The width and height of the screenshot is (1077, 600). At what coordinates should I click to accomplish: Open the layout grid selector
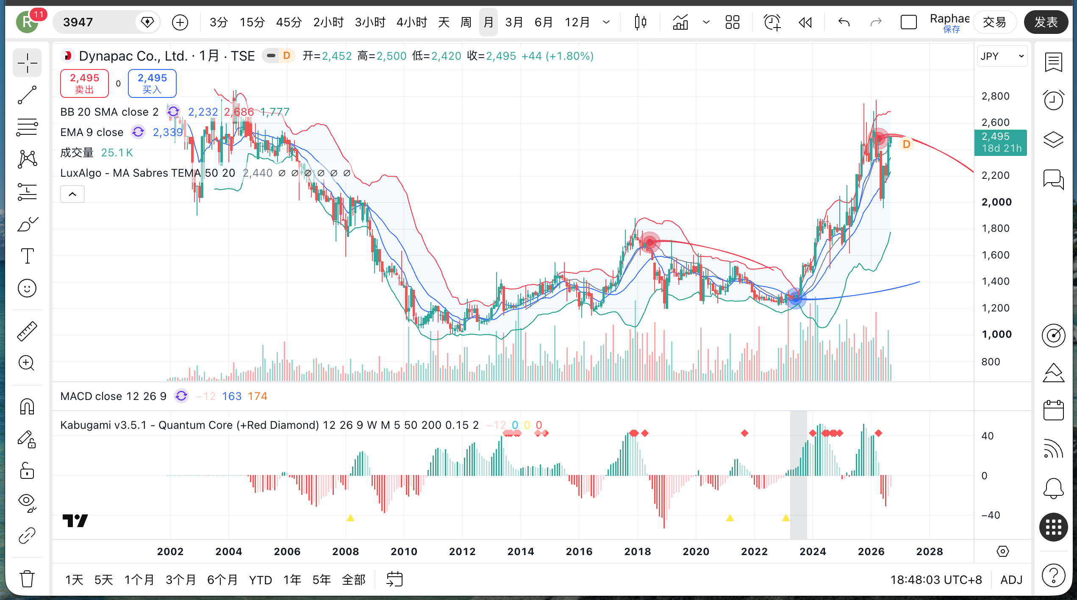pos(732,22)
